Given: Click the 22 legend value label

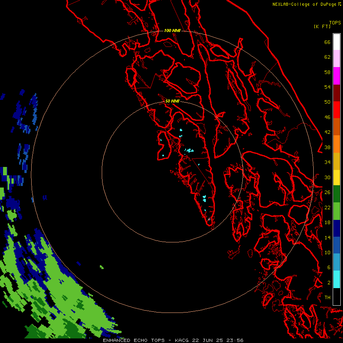Looking at the screenshot, I should pos(327,208).
